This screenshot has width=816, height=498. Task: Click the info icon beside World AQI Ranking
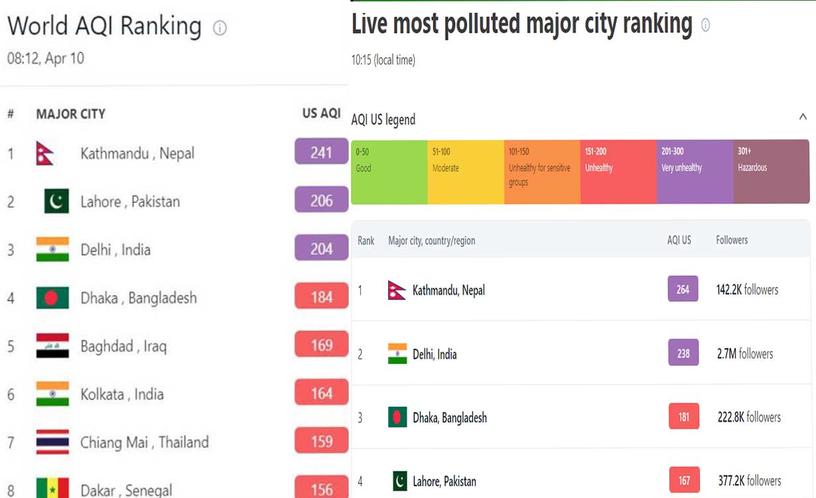[220, 28]
